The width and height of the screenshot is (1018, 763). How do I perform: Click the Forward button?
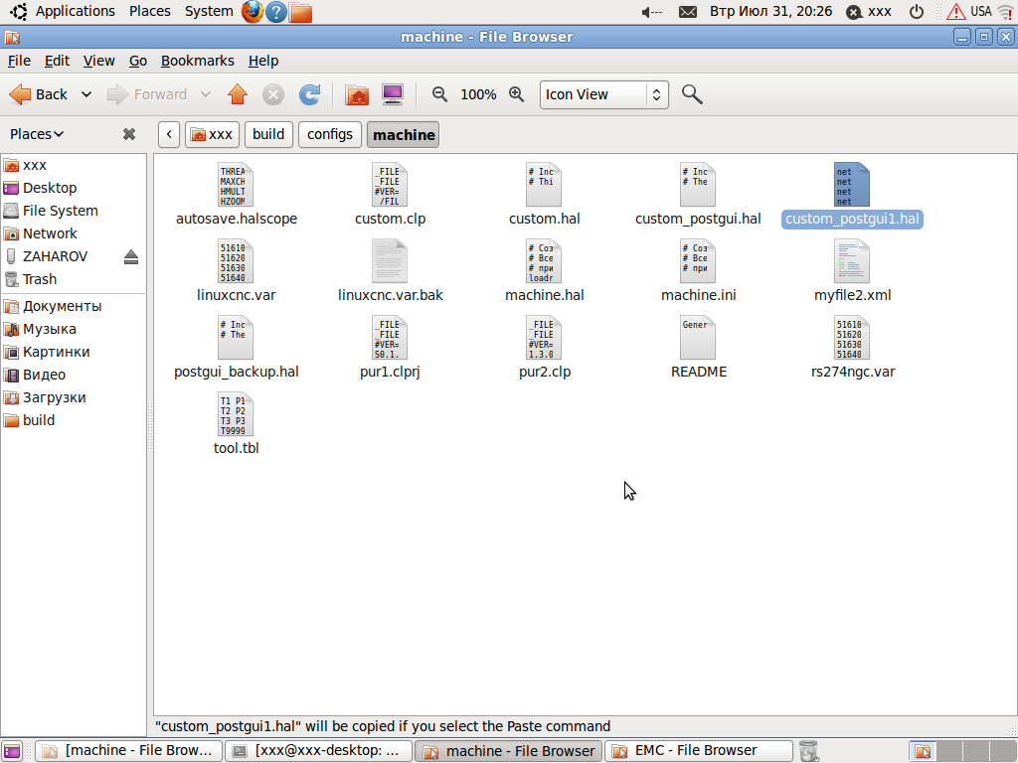click(x=147, y=94)
